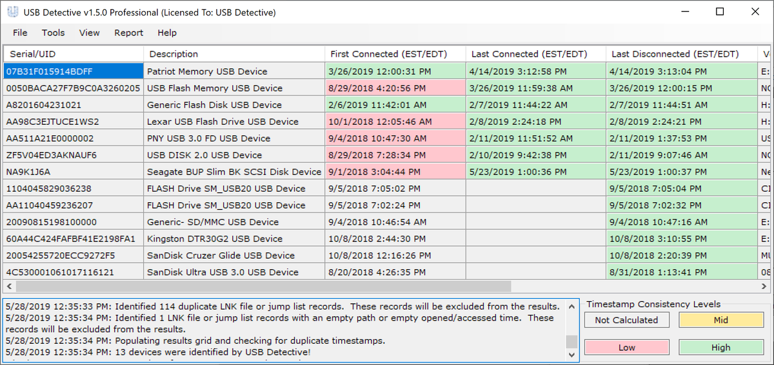
Task: Select serial cell 20054255720ECC9272F5
Action: coord(74,256)
